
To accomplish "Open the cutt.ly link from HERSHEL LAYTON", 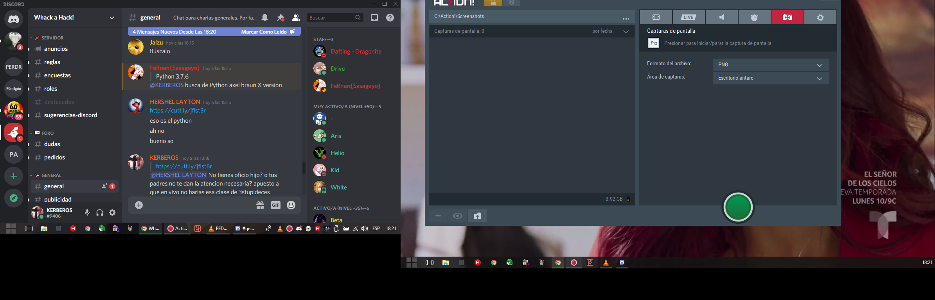I will point(178,111).
